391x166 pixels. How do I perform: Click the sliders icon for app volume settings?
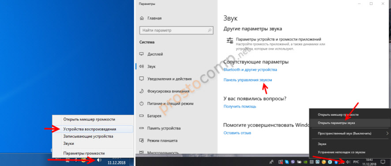229,41
